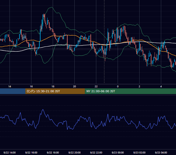Click the ロンドン 15:30-21:00 JST session bar
The width and height of the screenshot is (176, 155).
point(55,91)
